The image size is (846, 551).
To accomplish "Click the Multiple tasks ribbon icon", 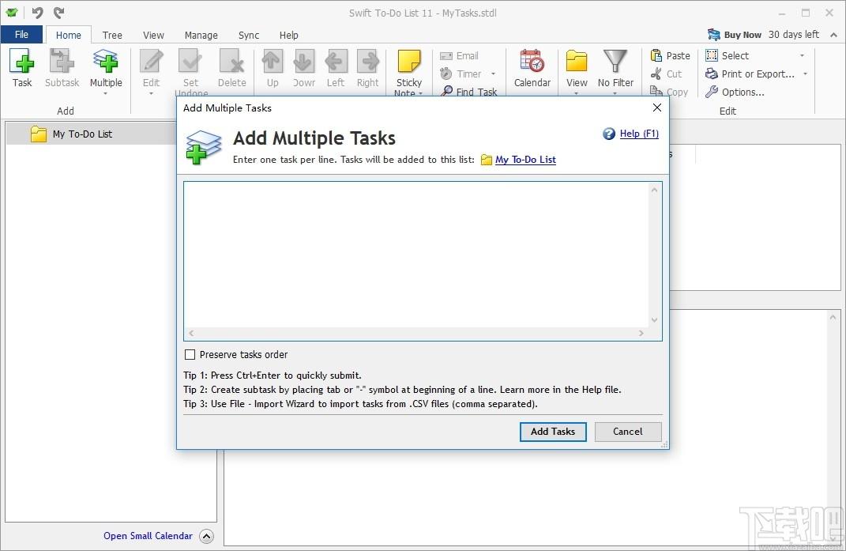I will (106, 61).
